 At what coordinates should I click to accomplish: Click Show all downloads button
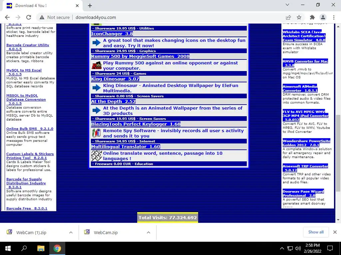pos(316,232)
